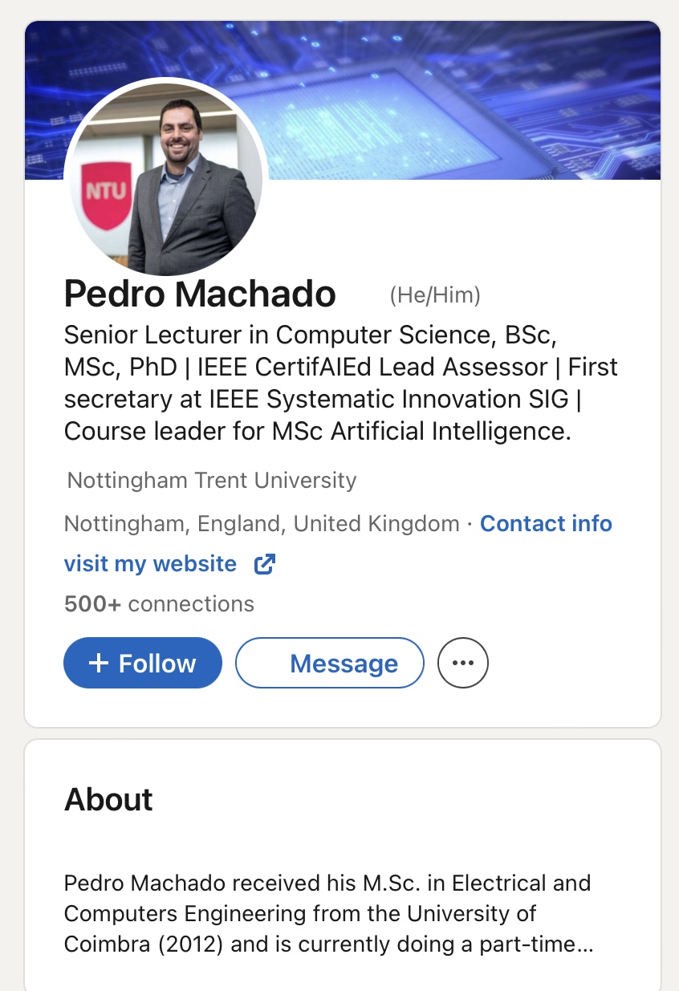Click the Pedro Machado name heading
The width and height of the screenshot is (679, 991).
200,294
